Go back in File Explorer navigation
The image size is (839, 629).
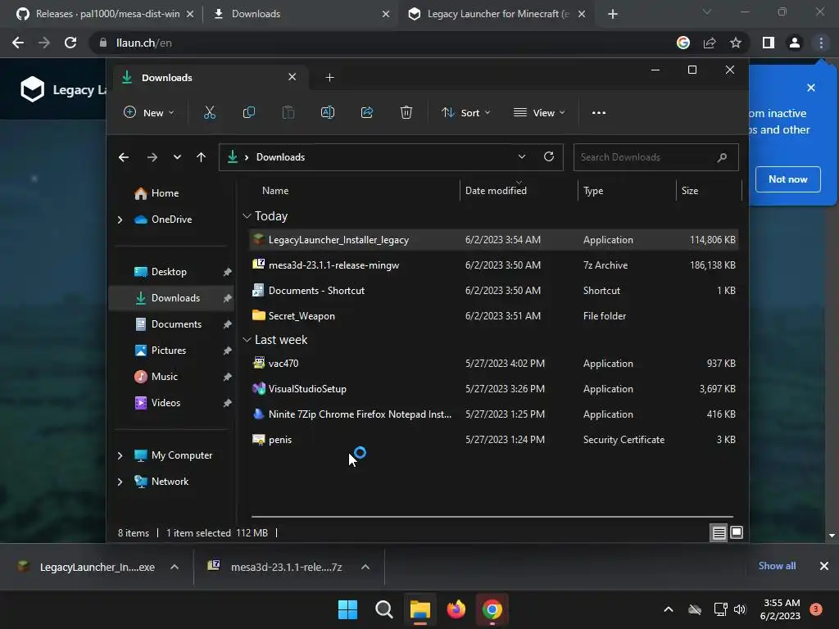pyautogui.click(x=124, y=157)
